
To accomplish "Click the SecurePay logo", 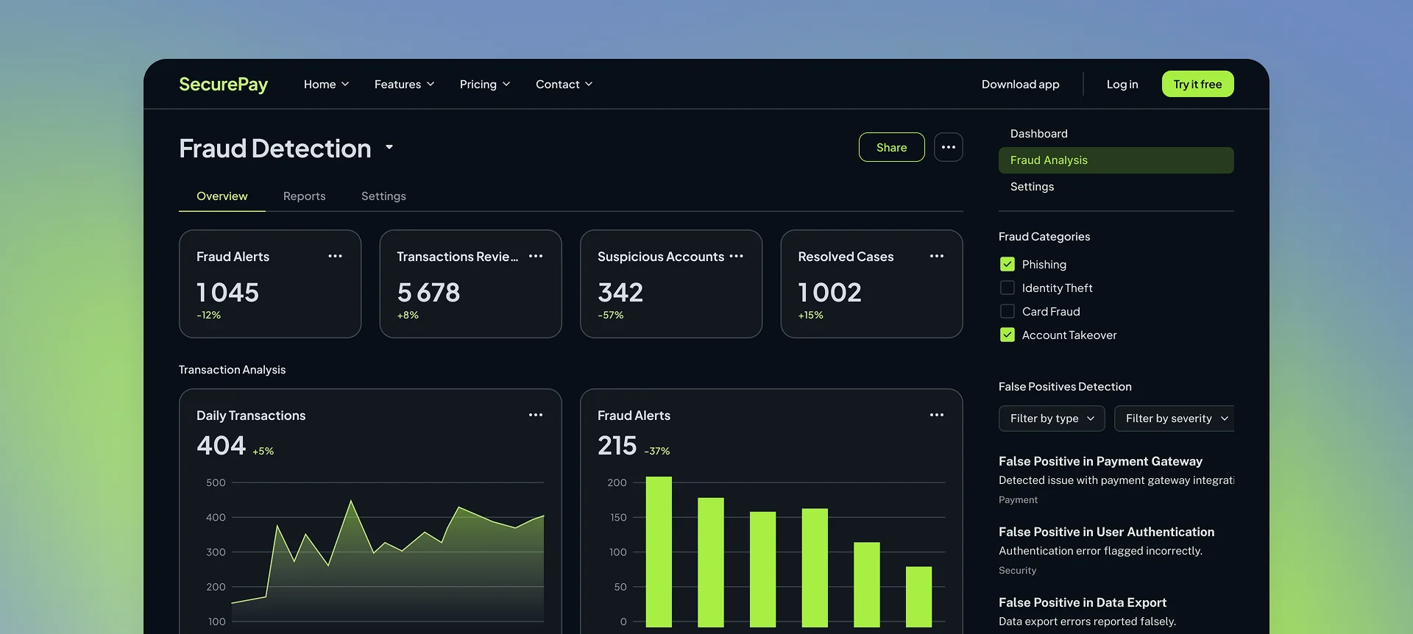I will click(x=223, y=85).
